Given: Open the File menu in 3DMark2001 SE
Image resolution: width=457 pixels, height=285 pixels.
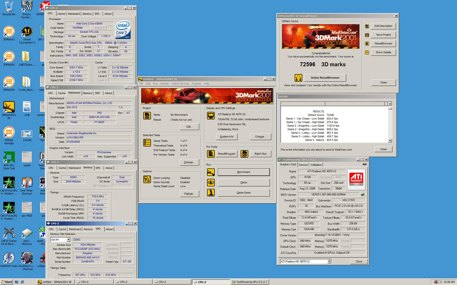Looking at the screenshot, I should (141, 84).
